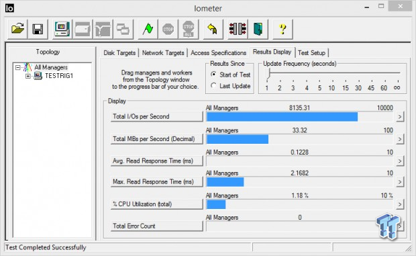Disconnect selected worker or manager icon

[238, 29]
